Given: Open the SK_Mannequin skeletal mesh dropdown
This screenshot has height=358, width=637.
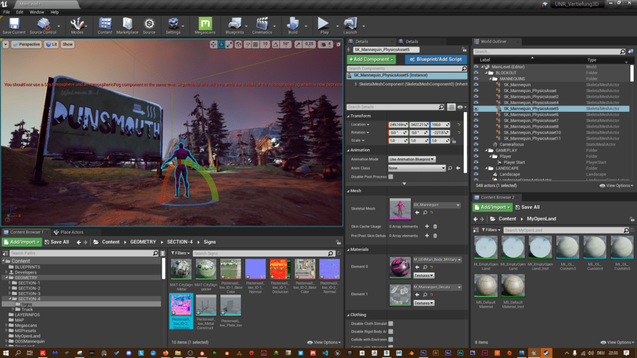Looking at the screenshot, I should 437,205.
